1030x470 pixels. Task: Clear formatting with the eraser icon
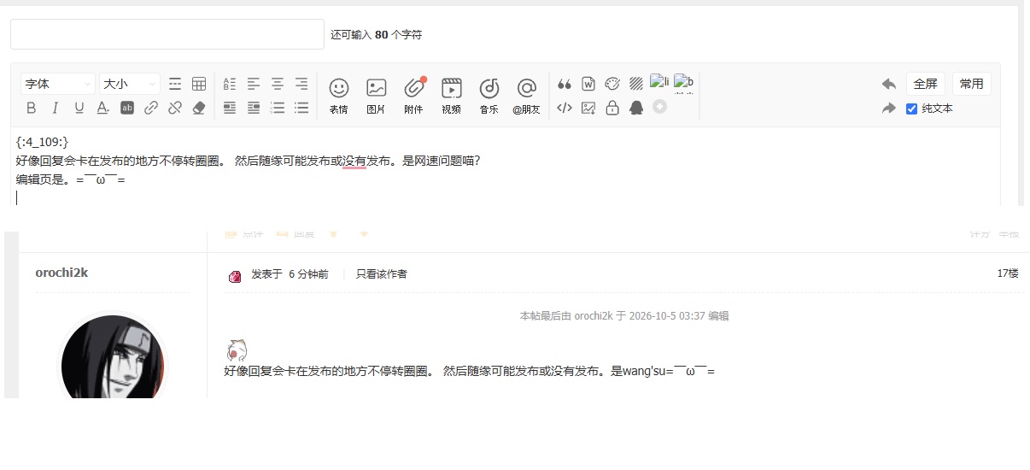coord(199,108)
